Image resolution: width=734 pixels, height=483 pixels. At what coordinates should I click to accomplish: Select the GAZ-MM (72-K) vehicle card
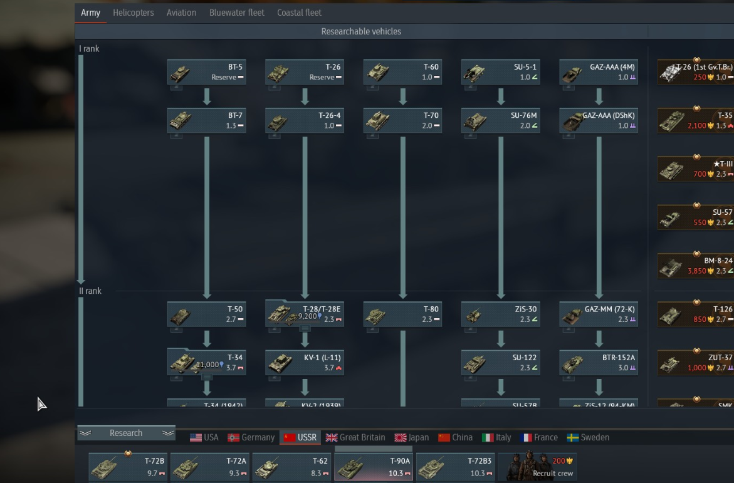[x=599, y=314]
